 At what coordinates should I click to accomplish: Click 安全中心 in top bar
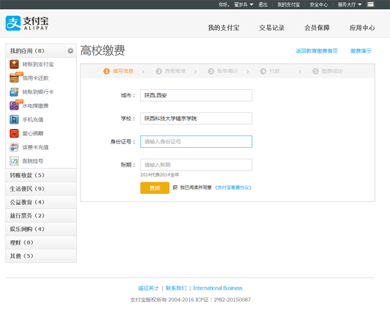point(318,5)
